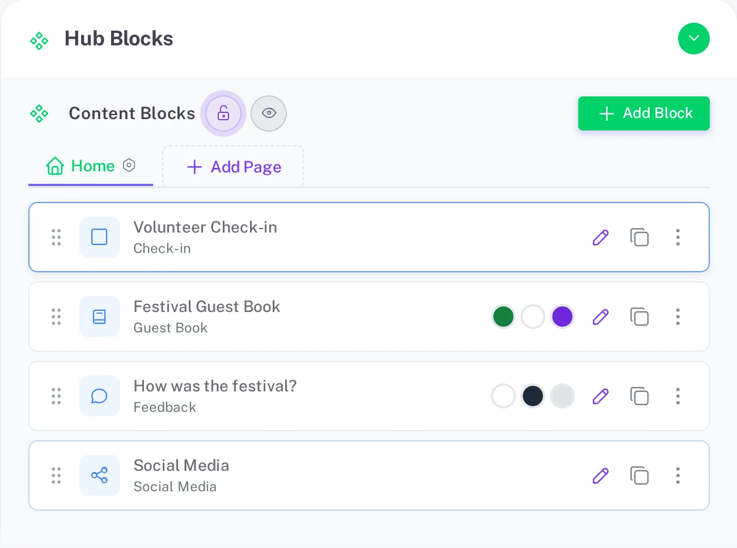Image resolution: width=737 pixels, height=548 pixels.
Task: Click the 'Volunteer Check-in' title text
Action: tap(205, 227)
